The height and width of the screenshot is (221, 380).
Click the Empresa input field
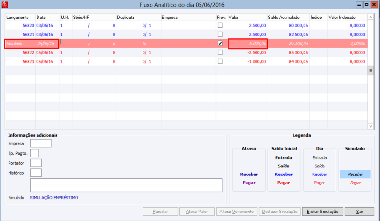[41, 143]
